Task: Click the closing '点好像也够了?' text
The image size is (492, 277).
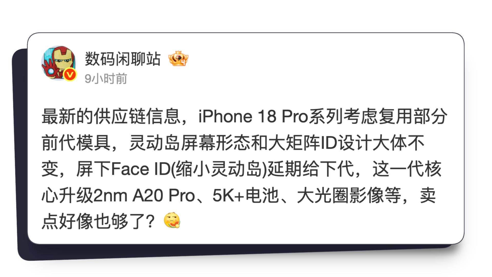Action: click(98, 221)
